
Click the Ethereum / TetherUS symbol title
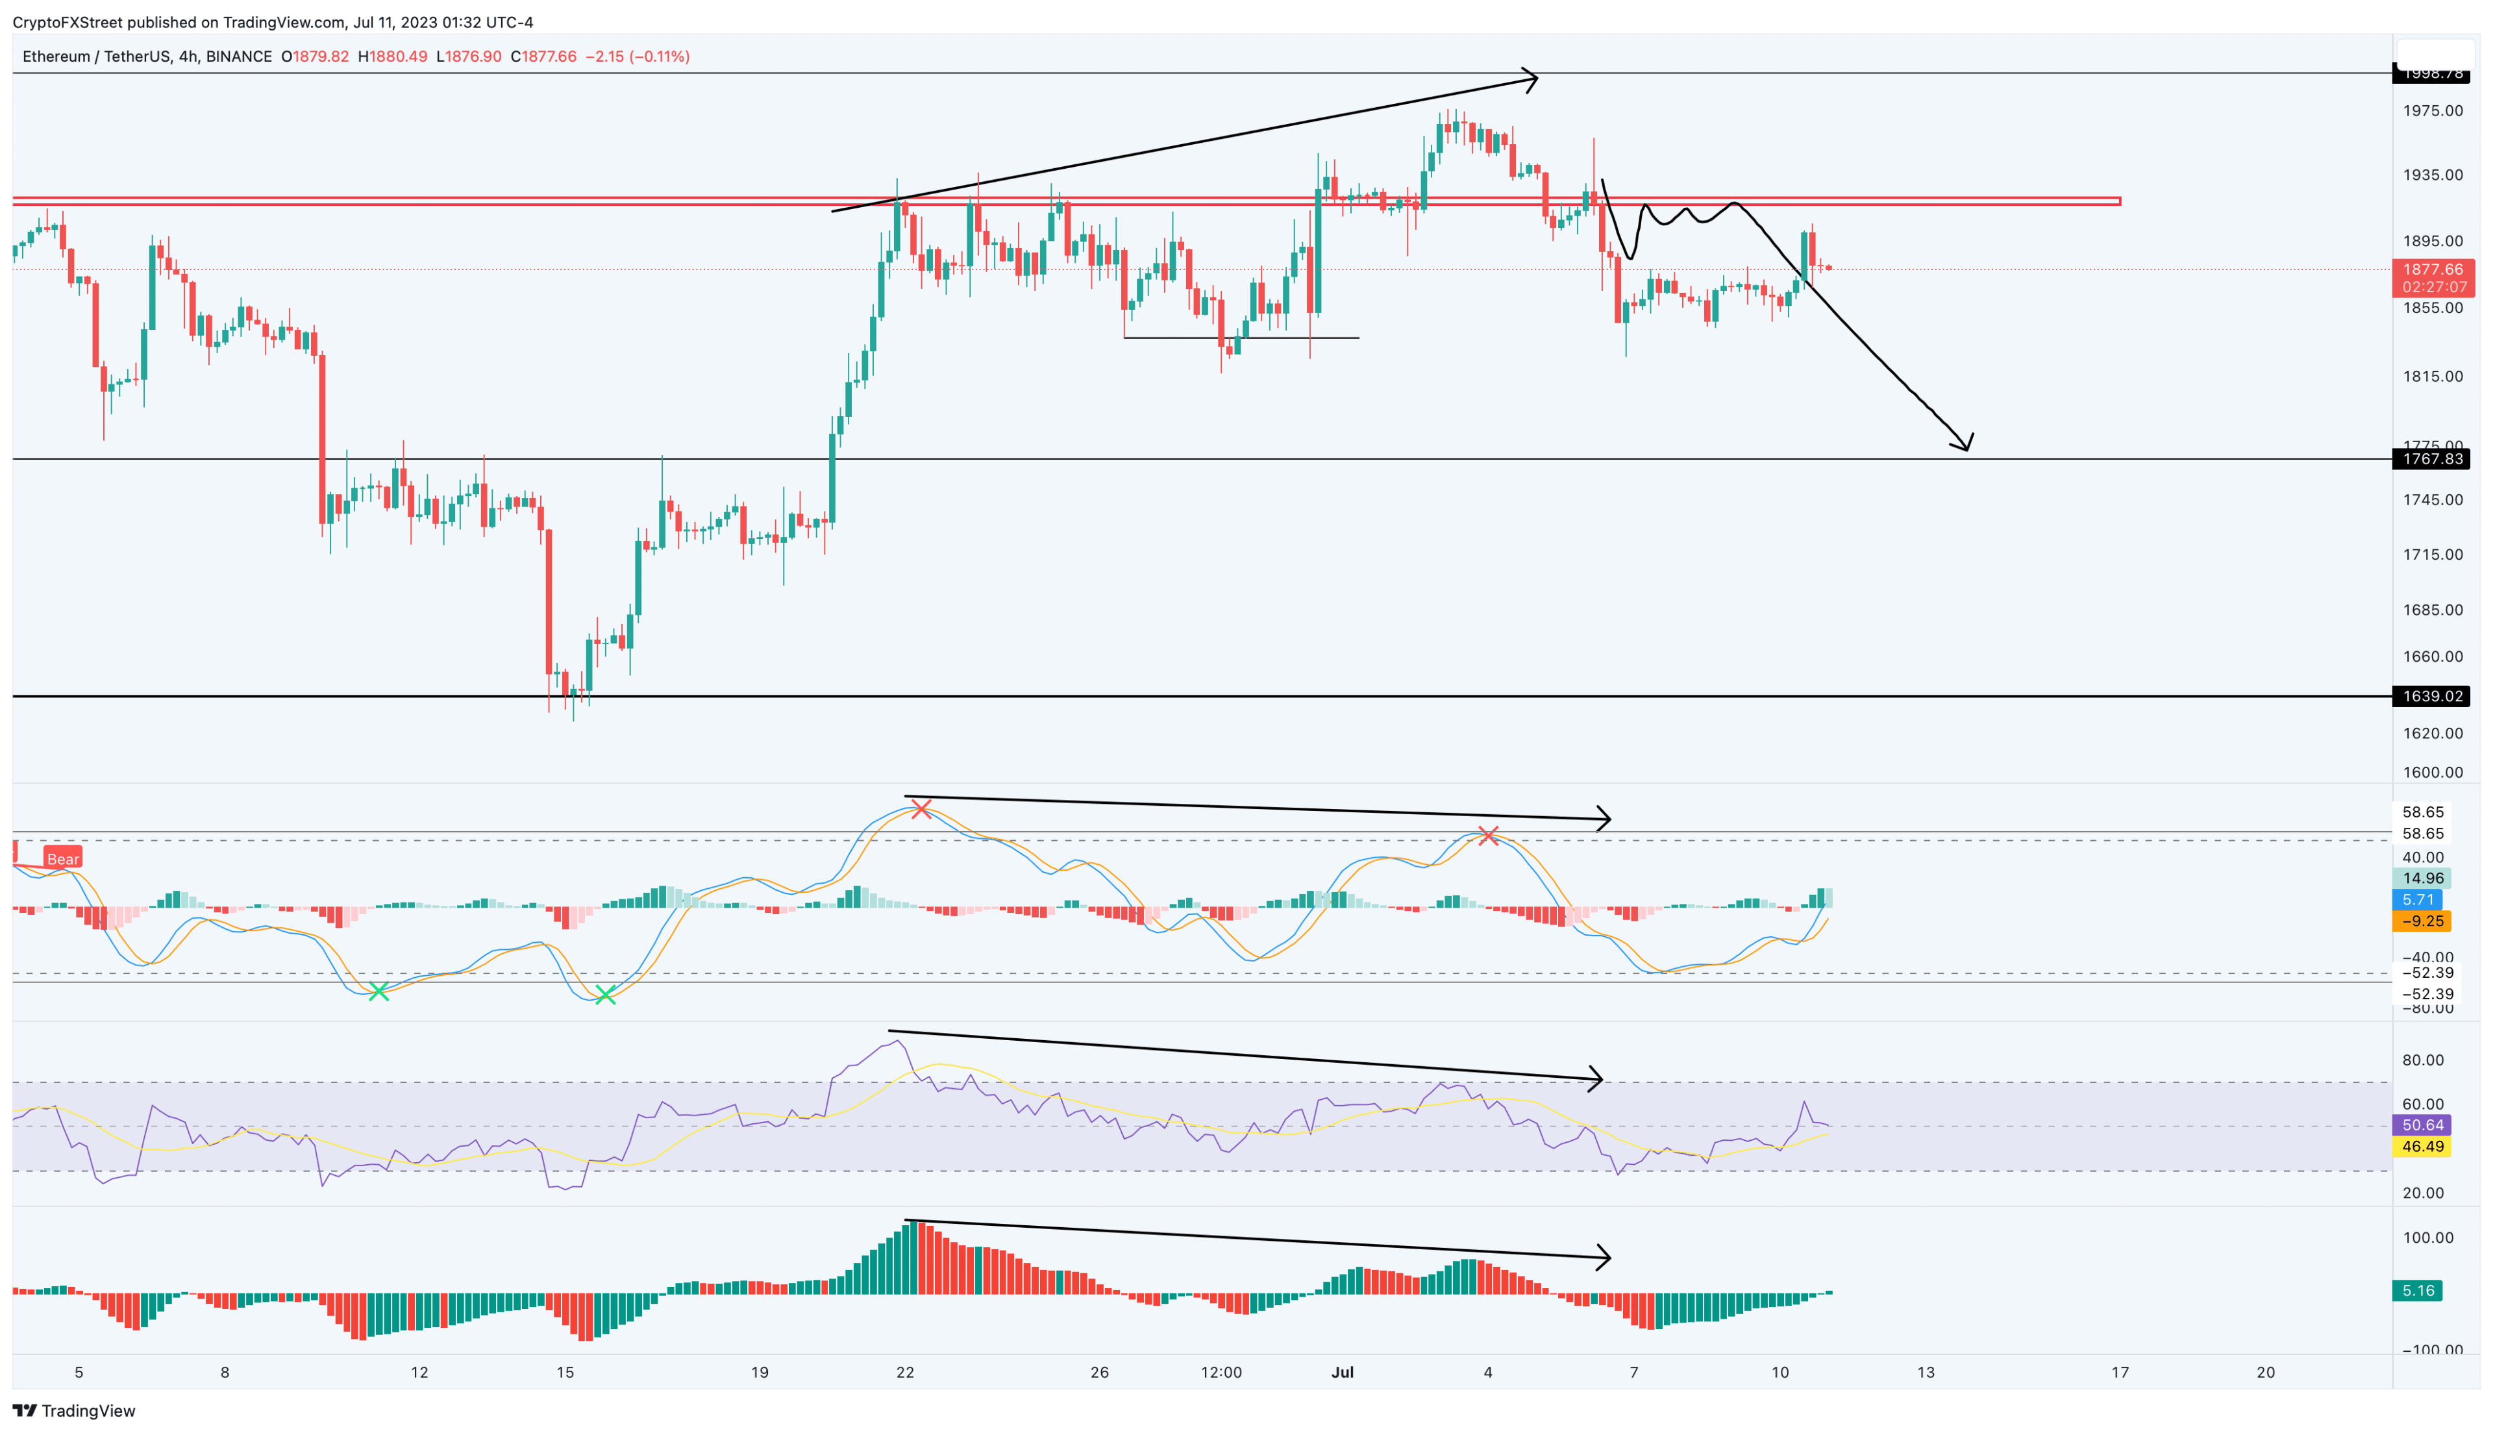click(x=147, y=56)
